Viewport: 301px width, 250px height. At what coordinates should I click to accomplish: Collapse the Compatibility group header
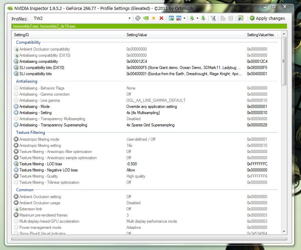pos(28,42)
